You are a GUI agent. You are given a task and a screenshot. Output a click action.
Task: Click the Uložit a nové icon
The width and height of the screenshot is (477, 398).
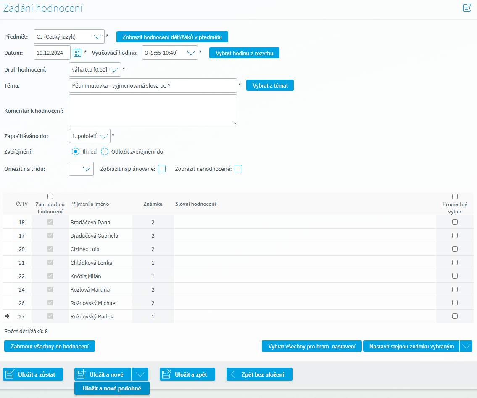82,374
